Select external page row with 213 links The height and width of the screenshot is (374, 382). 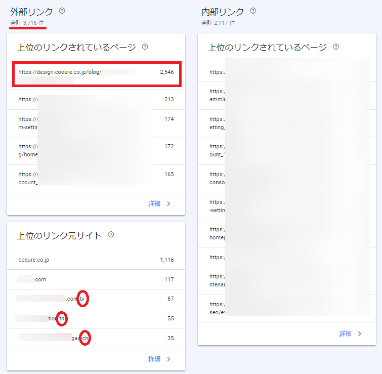(x=96, y=99)
